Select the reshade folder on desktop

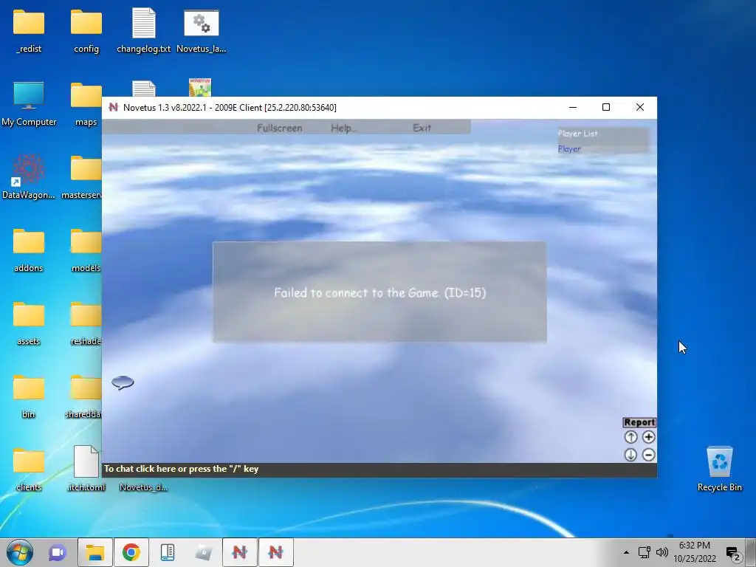pyautogui.click(x=86, y=323)
